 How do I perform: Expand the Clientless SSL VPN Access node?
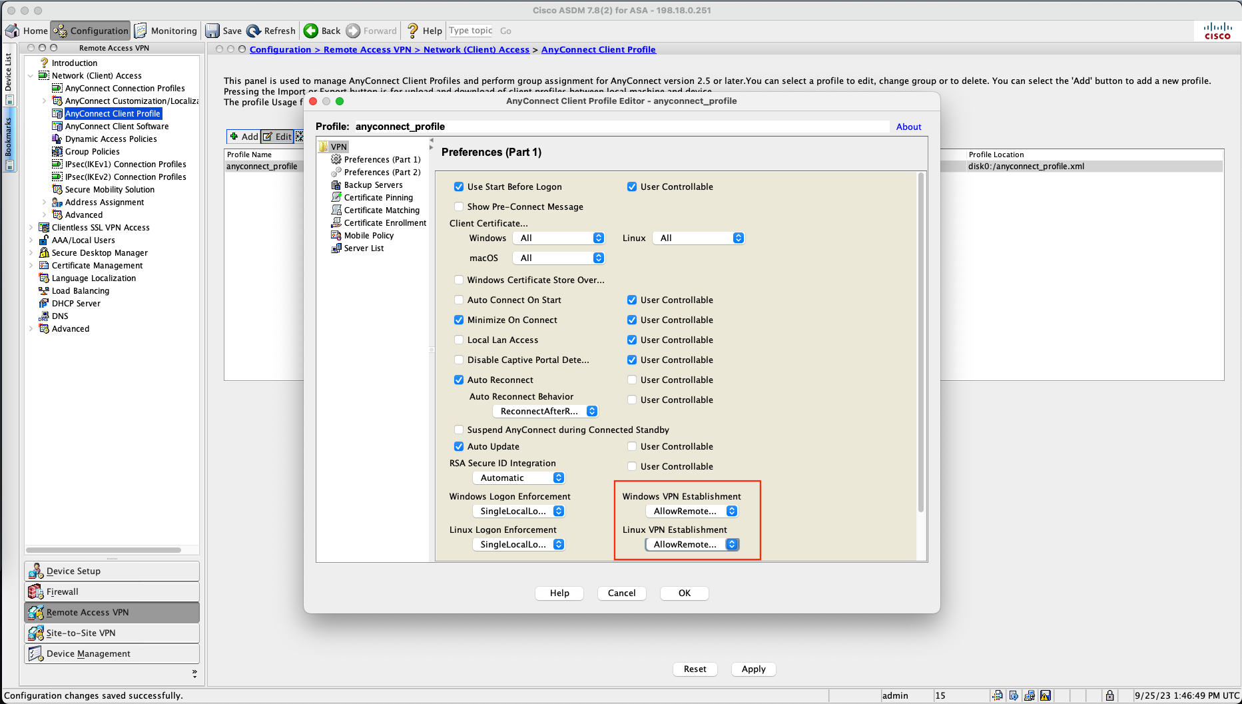(31, 228)
